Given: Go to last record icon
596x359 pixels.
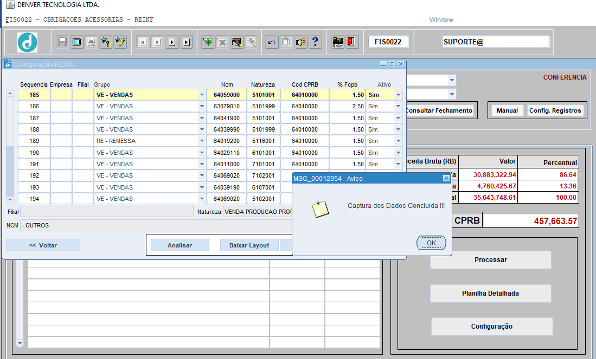Looking at the screenshot, I should click(x=186, y=42).
